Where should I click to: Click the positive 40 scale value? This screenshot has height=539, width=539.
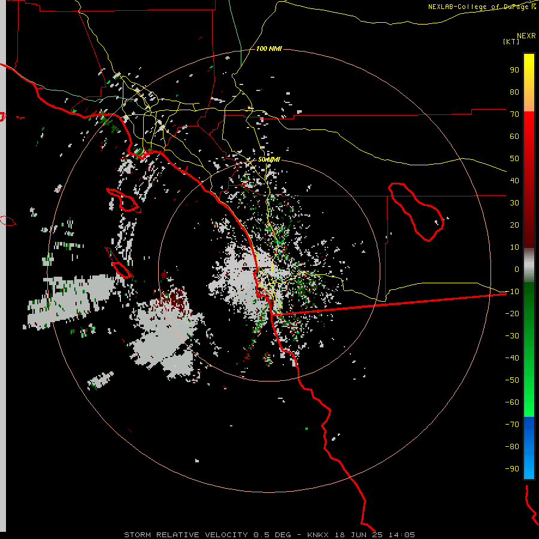tap(514, 180)
